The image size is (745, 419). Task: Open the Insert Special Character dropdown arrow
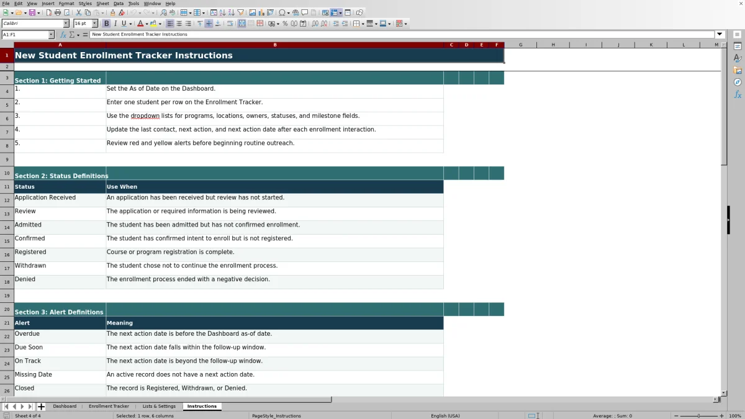(289, 12)
